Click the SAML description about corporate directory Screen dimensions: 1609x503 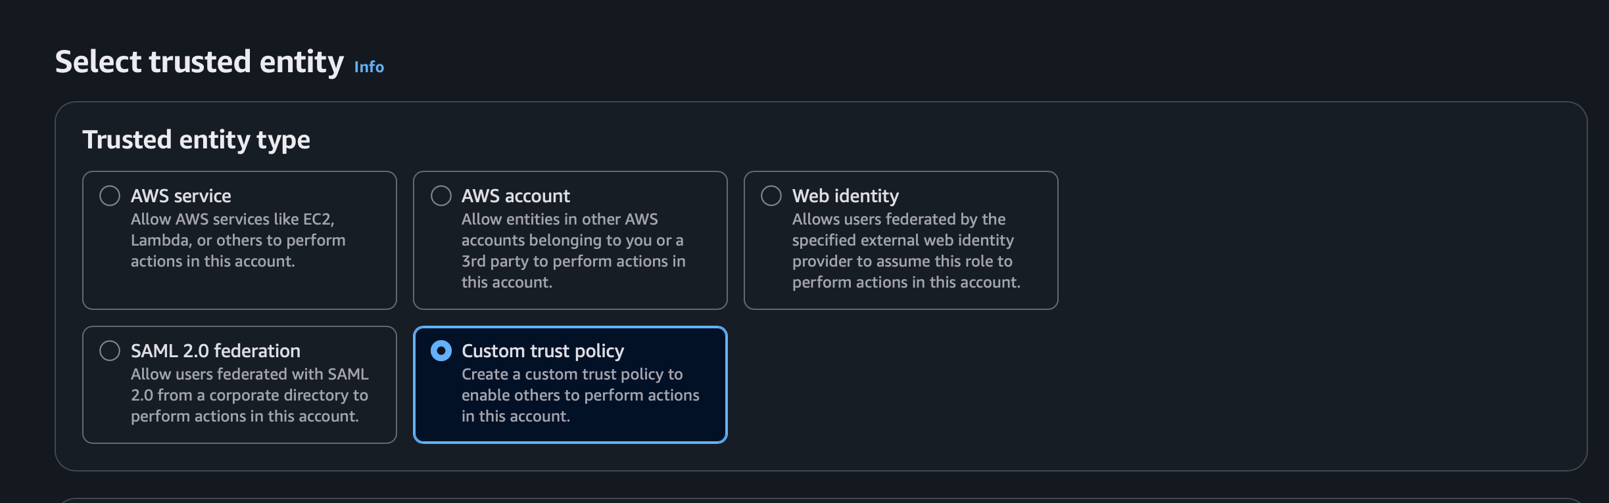[249, 395]
